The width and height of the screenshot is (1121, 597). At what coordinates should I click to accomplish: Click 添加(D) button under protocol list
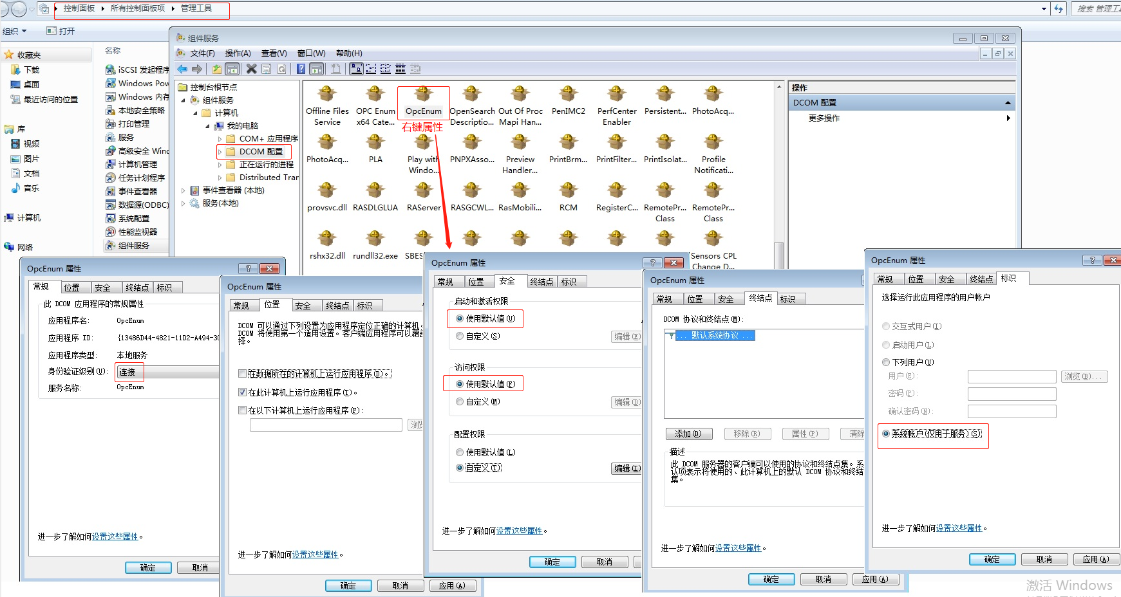pos(688,434)
